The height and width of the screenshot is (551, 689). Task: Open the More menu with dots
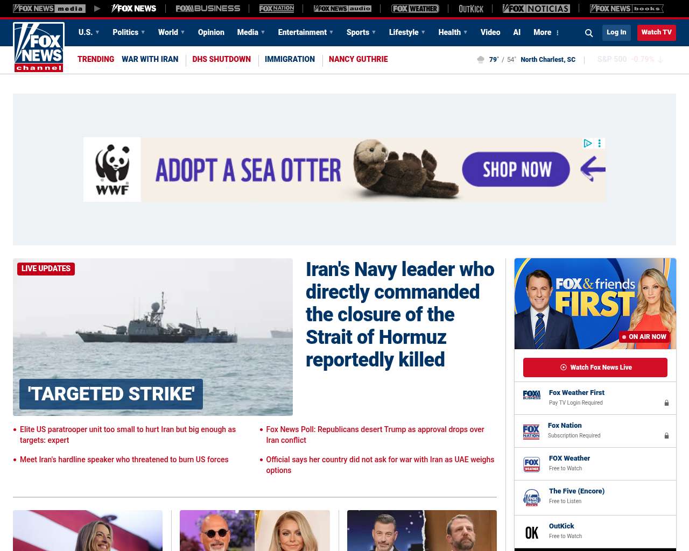tap(547, 32)
